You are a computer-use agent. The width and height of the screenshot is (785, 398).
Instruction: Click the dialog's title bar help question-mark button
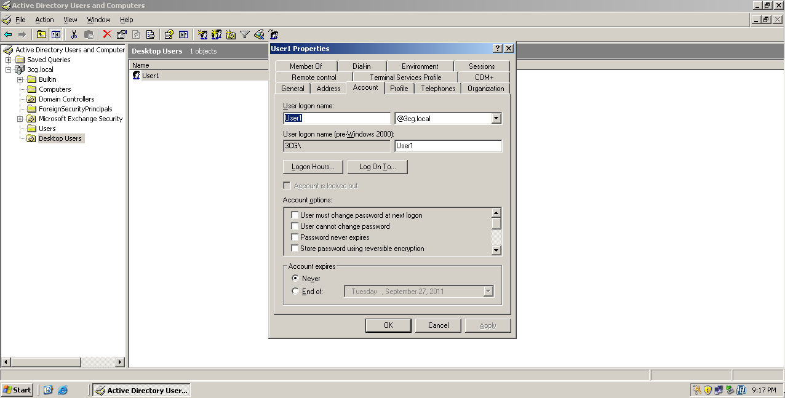pos(498,49)
